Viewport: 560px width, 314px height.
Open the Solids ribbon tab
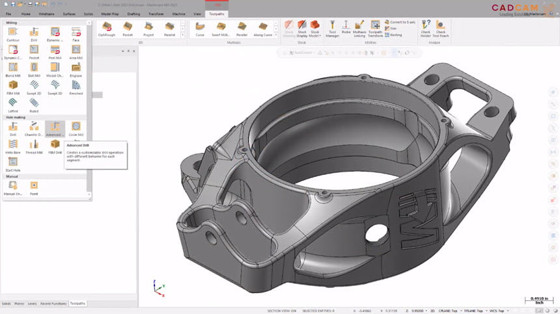(x=88, y=14)
